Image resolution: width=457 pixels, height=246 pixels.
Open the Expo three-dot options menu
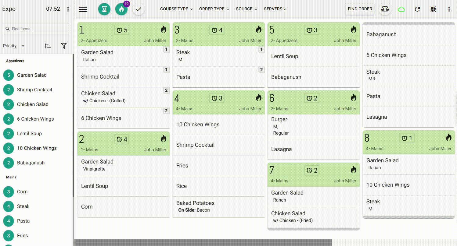pyautogui.click(x=68, y=9)
